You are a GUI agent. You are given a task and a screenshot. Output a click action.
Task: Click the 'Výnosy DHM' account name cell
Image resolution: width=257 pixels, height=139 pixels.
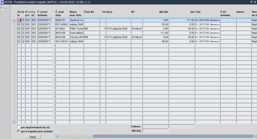(x=76, y=37)
